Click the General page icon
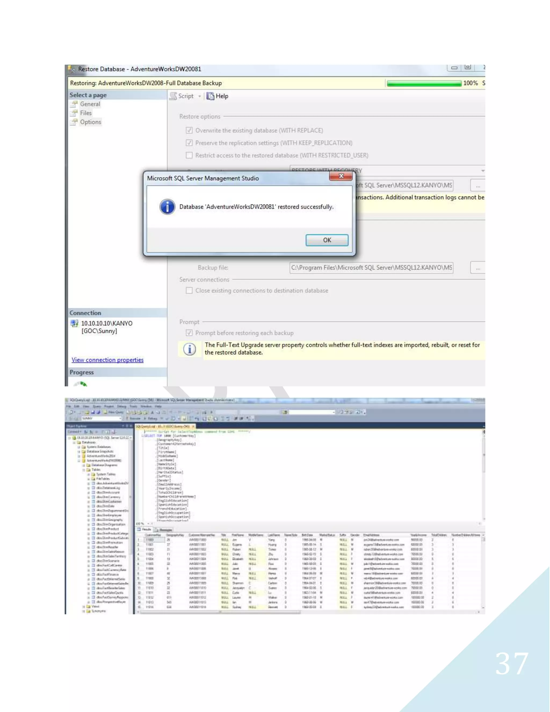 [74, 104]
